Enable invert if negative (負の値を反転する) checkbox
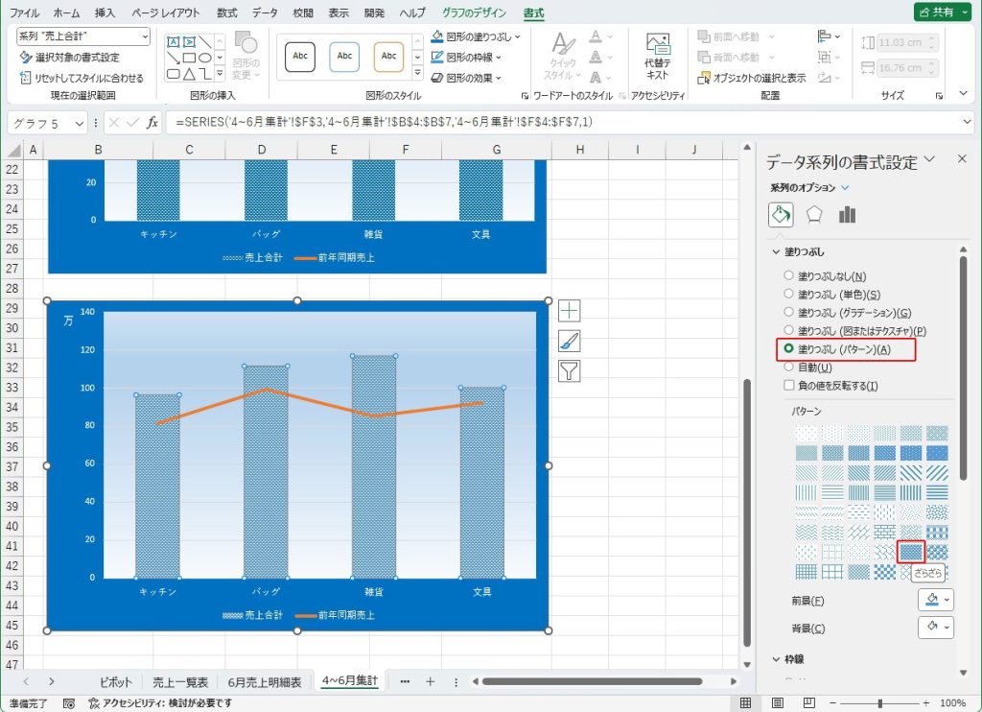The width and height of the screenshot is (982, 712). point(789,386)
